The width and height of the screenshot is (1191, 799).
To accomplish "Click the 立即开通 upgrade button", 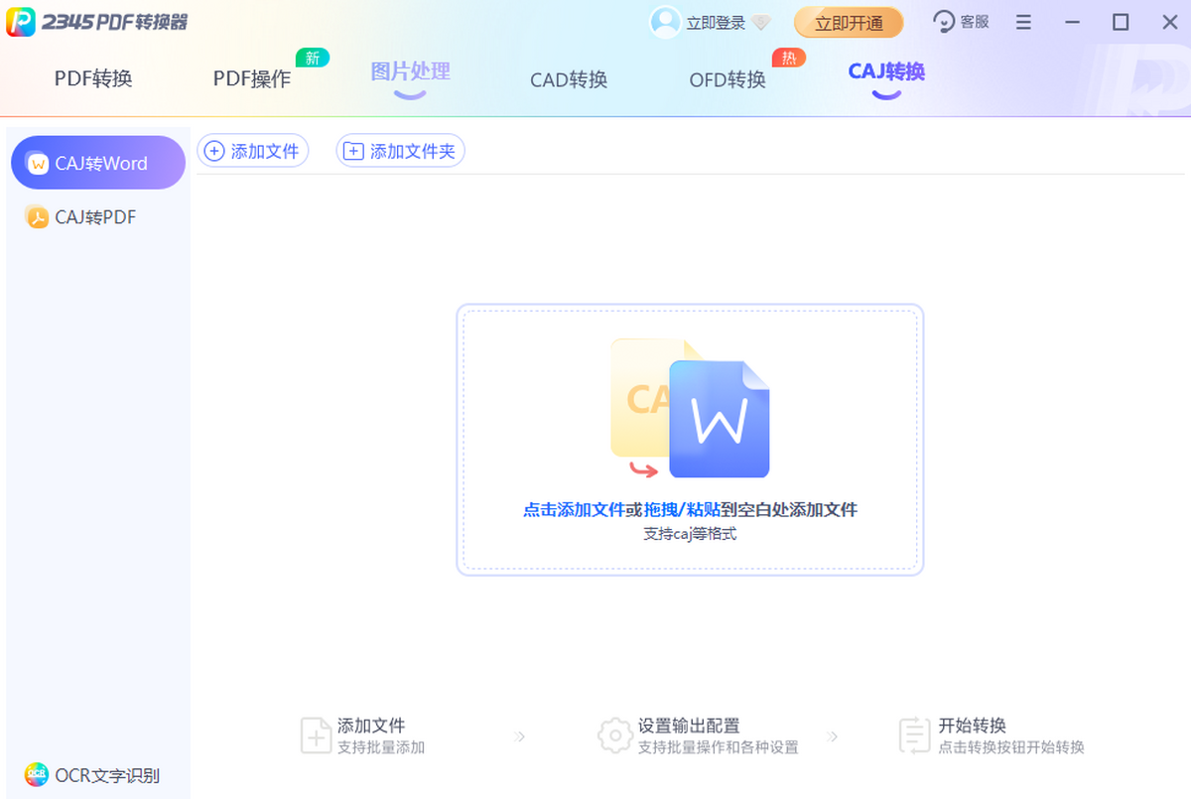I will pos(849,23).
